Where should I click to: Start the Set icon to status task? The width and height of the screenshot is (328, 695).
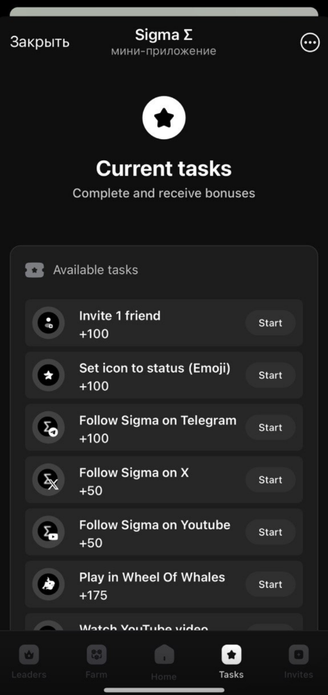[270, 375]
